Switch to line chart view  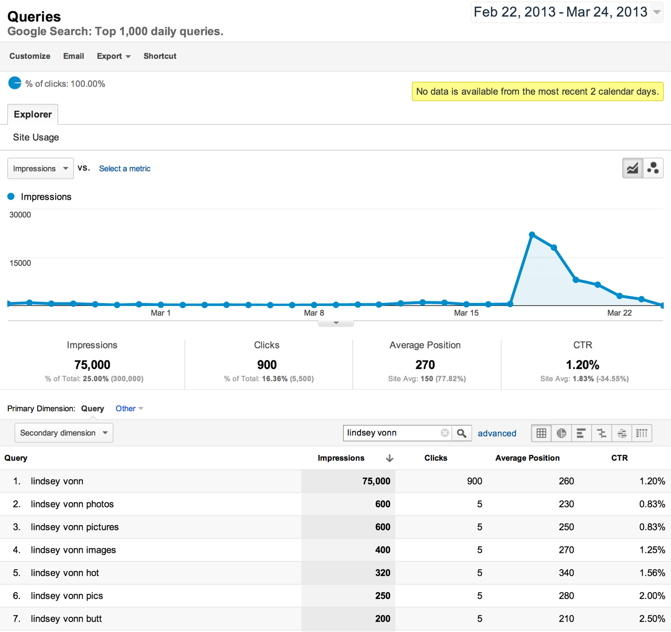coord(633,168)
